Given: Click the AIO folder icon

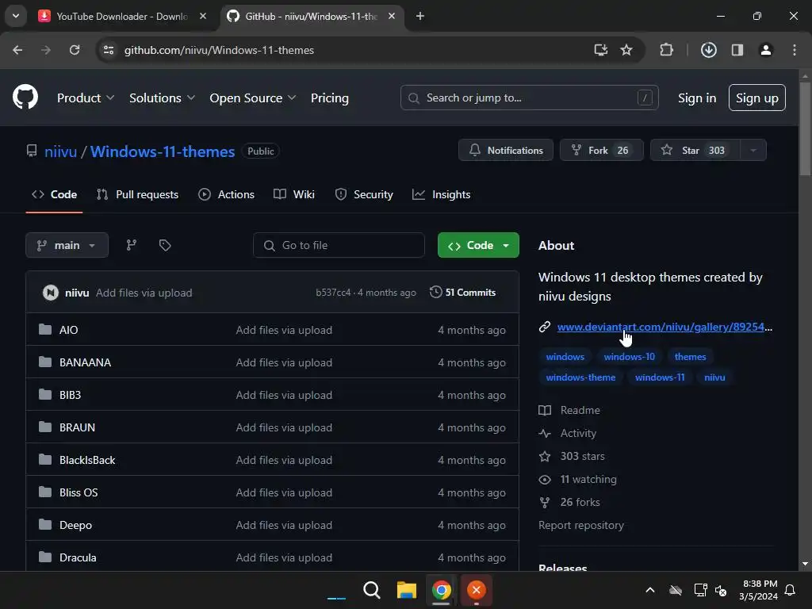Looking at the screenshot, I should (45, 329).
